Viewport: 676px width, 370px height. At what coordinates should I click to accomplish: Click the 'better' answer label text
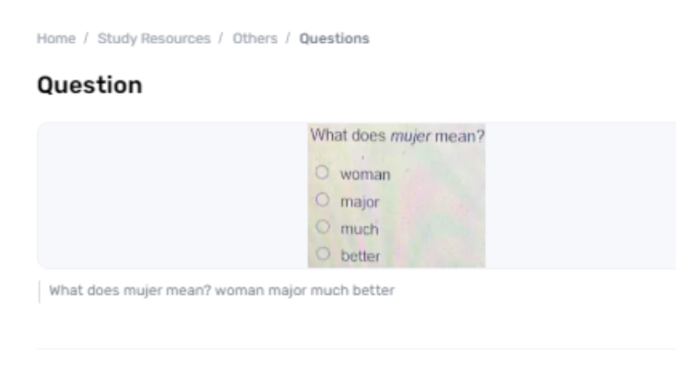pyautogui.click(x=360, y=256)
